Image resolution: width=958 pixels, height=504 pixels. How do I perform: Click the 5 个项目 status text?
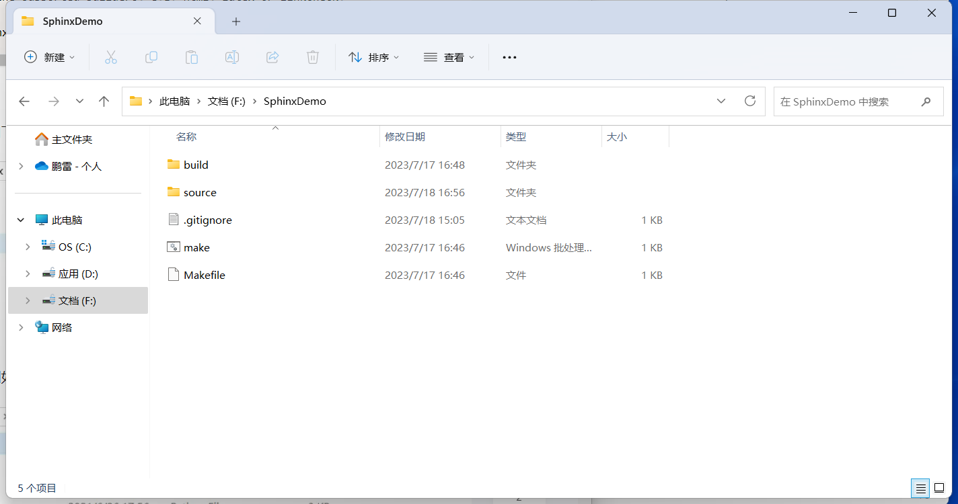point(37,488)
